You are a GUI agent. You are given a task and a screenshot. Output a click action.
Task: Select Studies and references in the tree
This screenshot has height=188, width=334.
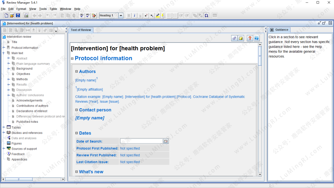[27, 133]
